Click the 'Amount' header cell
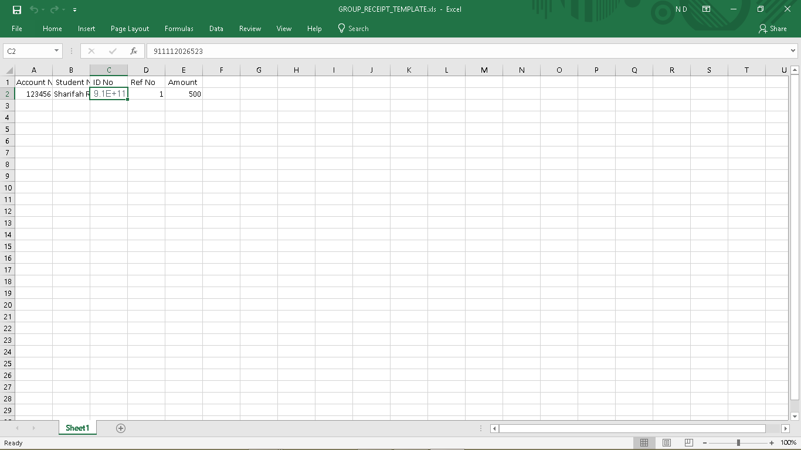This screenshot has width=801, height=450. 184,82
